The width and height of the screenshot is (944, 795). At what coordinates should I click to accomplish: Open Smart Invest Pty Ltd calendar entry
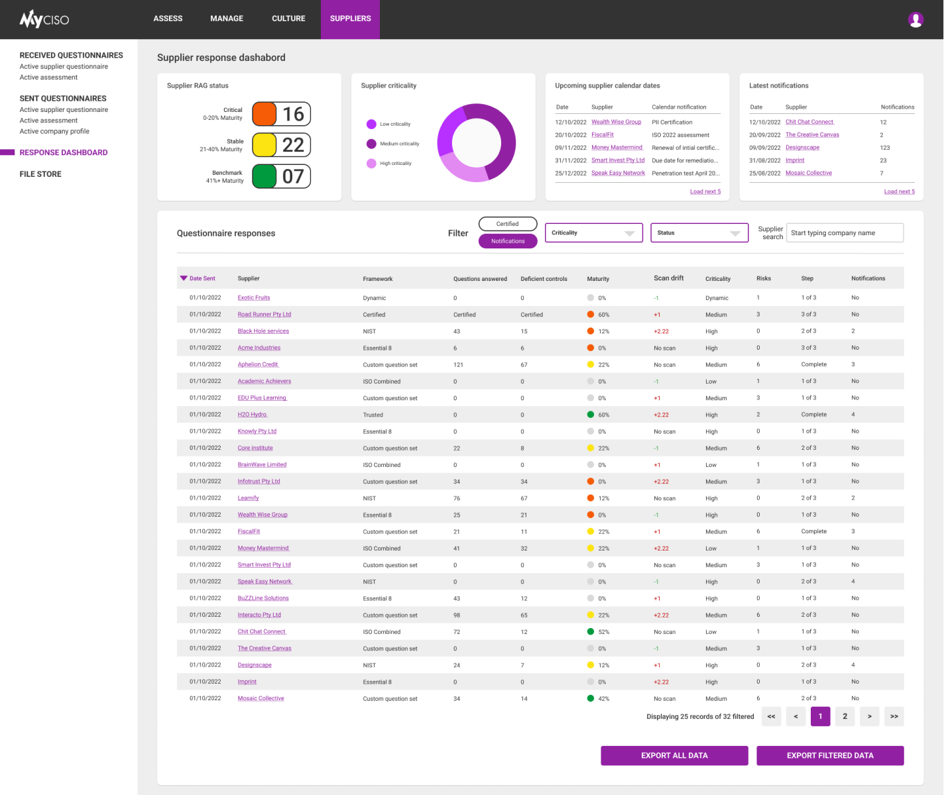(618, 160)
